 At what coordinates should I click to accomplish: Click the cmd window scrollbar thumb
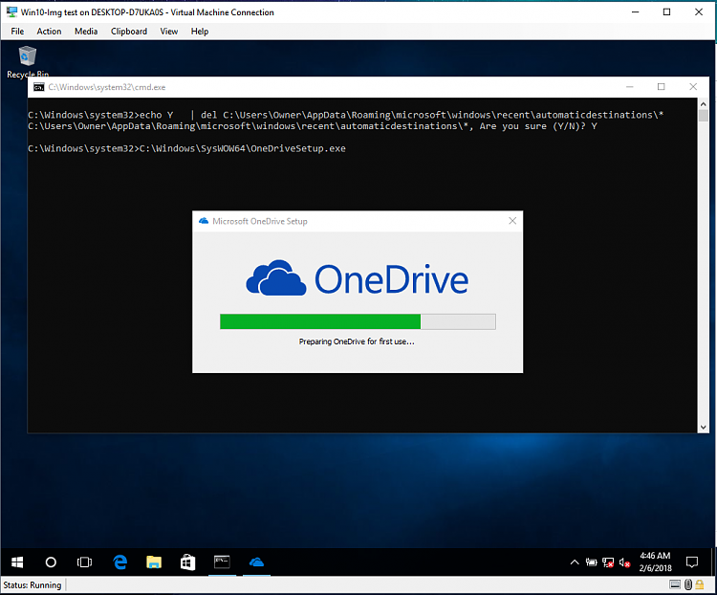click(x=704, y=116)
